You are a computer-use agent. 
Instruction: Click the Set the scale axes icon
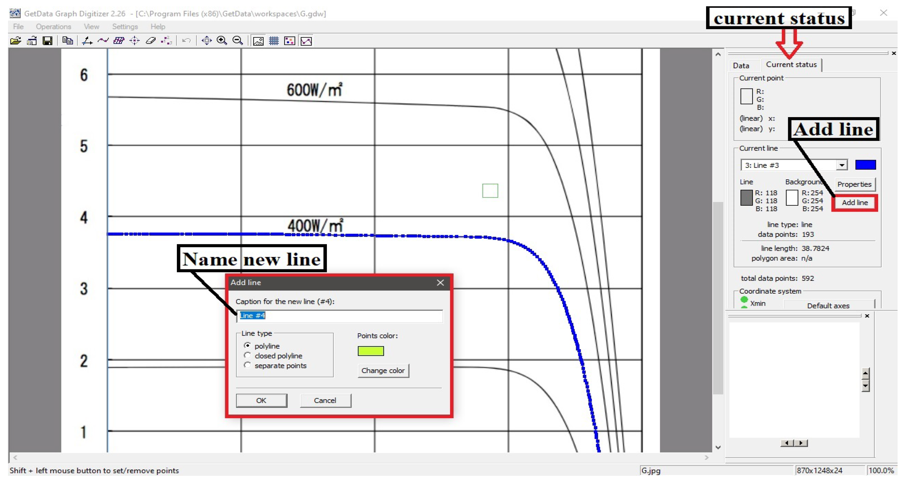(87, 41)
